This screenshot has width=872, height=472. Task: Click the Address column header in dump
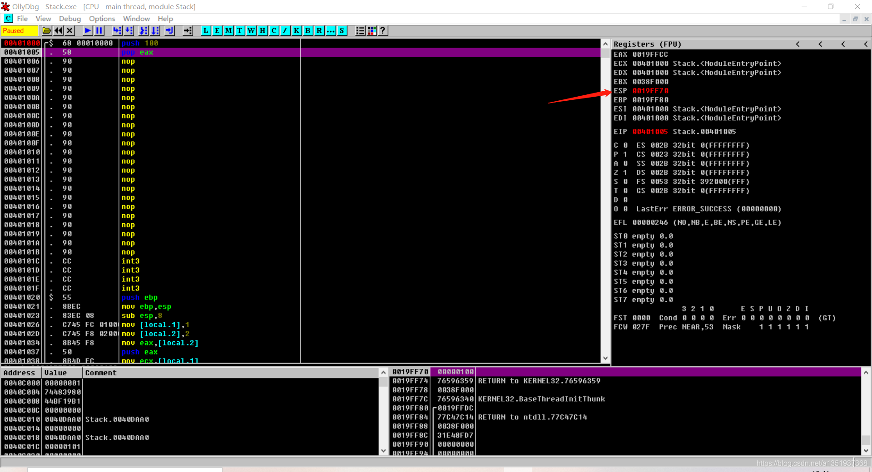click(21, 373)
